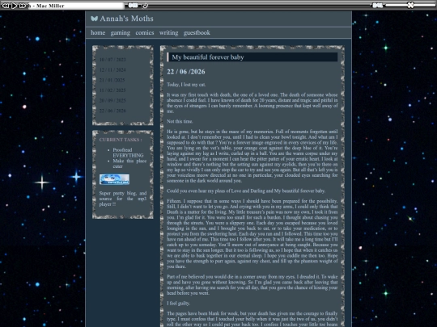Click the track time counter icon
Screen dimensions: 437x327
click(x=133, y=5)
